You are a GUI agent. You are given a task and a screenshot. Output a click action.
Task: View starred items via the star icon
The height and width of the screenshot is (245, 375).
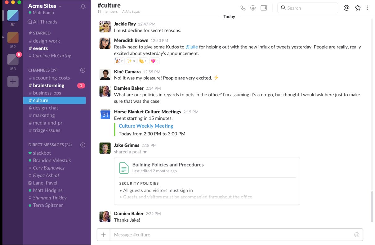click(x=357, y=8)
